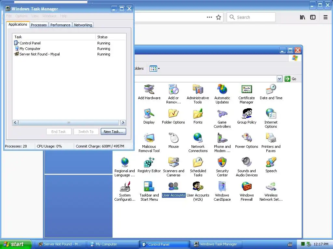The image size is (333, 249).
Task: Select Control Panel task row
Action: tap(69, 43)
